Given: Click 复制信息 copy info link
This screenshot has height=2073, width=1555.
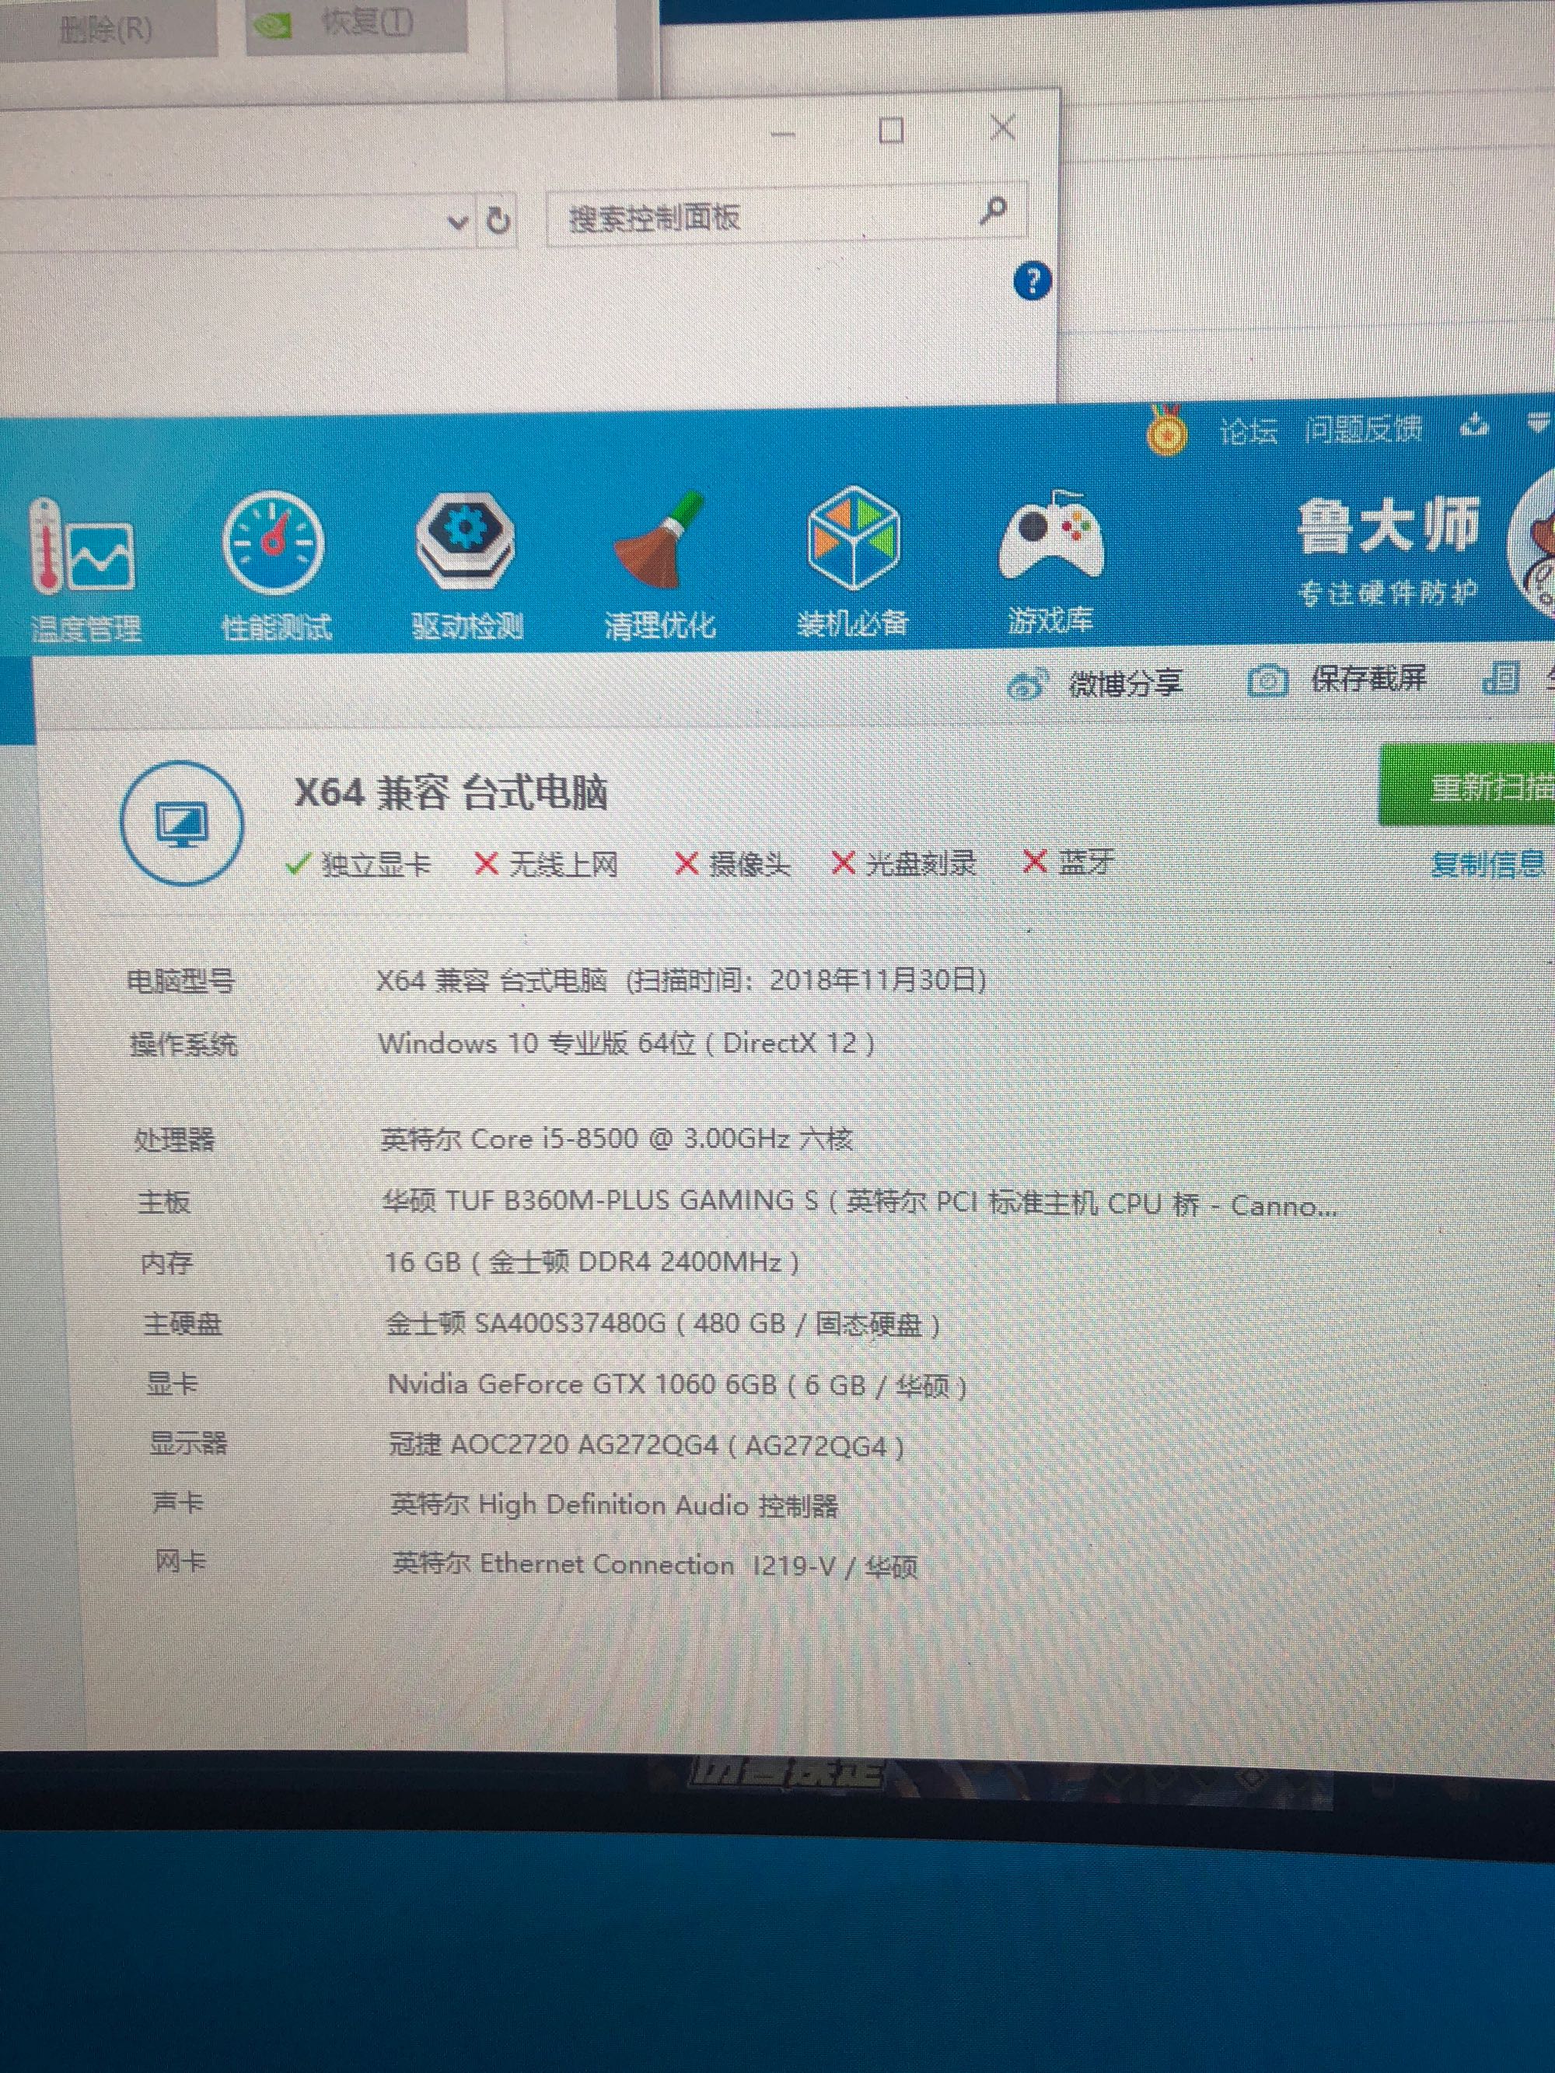Looking at the screenshot, I should (x=1487, y=863).
